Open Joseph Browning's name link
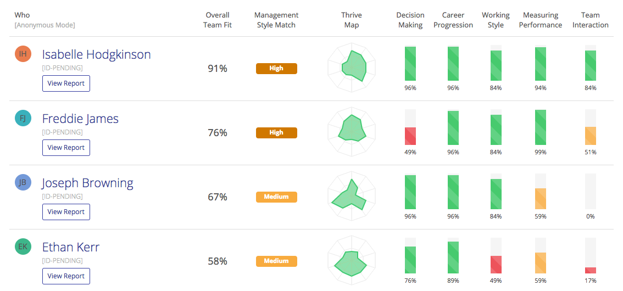 click(x=88, y=183)
